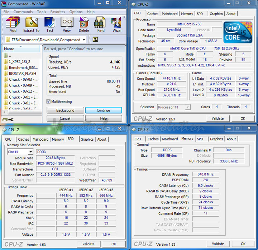Click the file list horizontal scrollbar left arrow
The height and width of the screenshot is (250, 258).
5,112
